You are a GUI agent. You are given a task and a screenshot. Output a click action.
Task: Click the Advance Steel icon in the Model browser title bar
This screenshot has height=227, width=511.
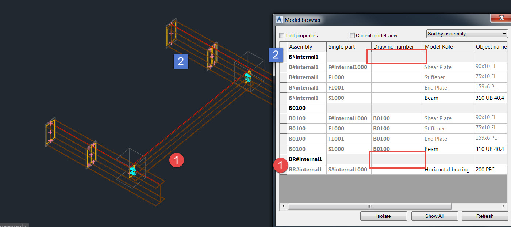[x=280, y=20]
